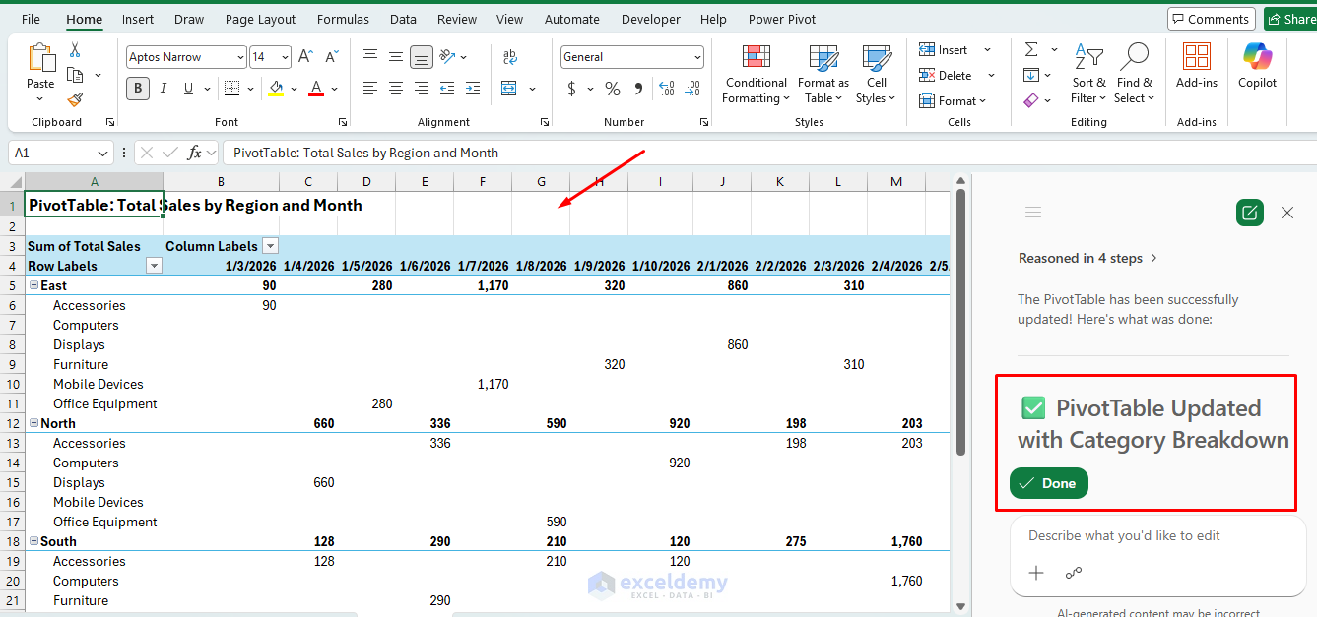
Task: Open Conditional Formatting menu
Action: point(756,74)
